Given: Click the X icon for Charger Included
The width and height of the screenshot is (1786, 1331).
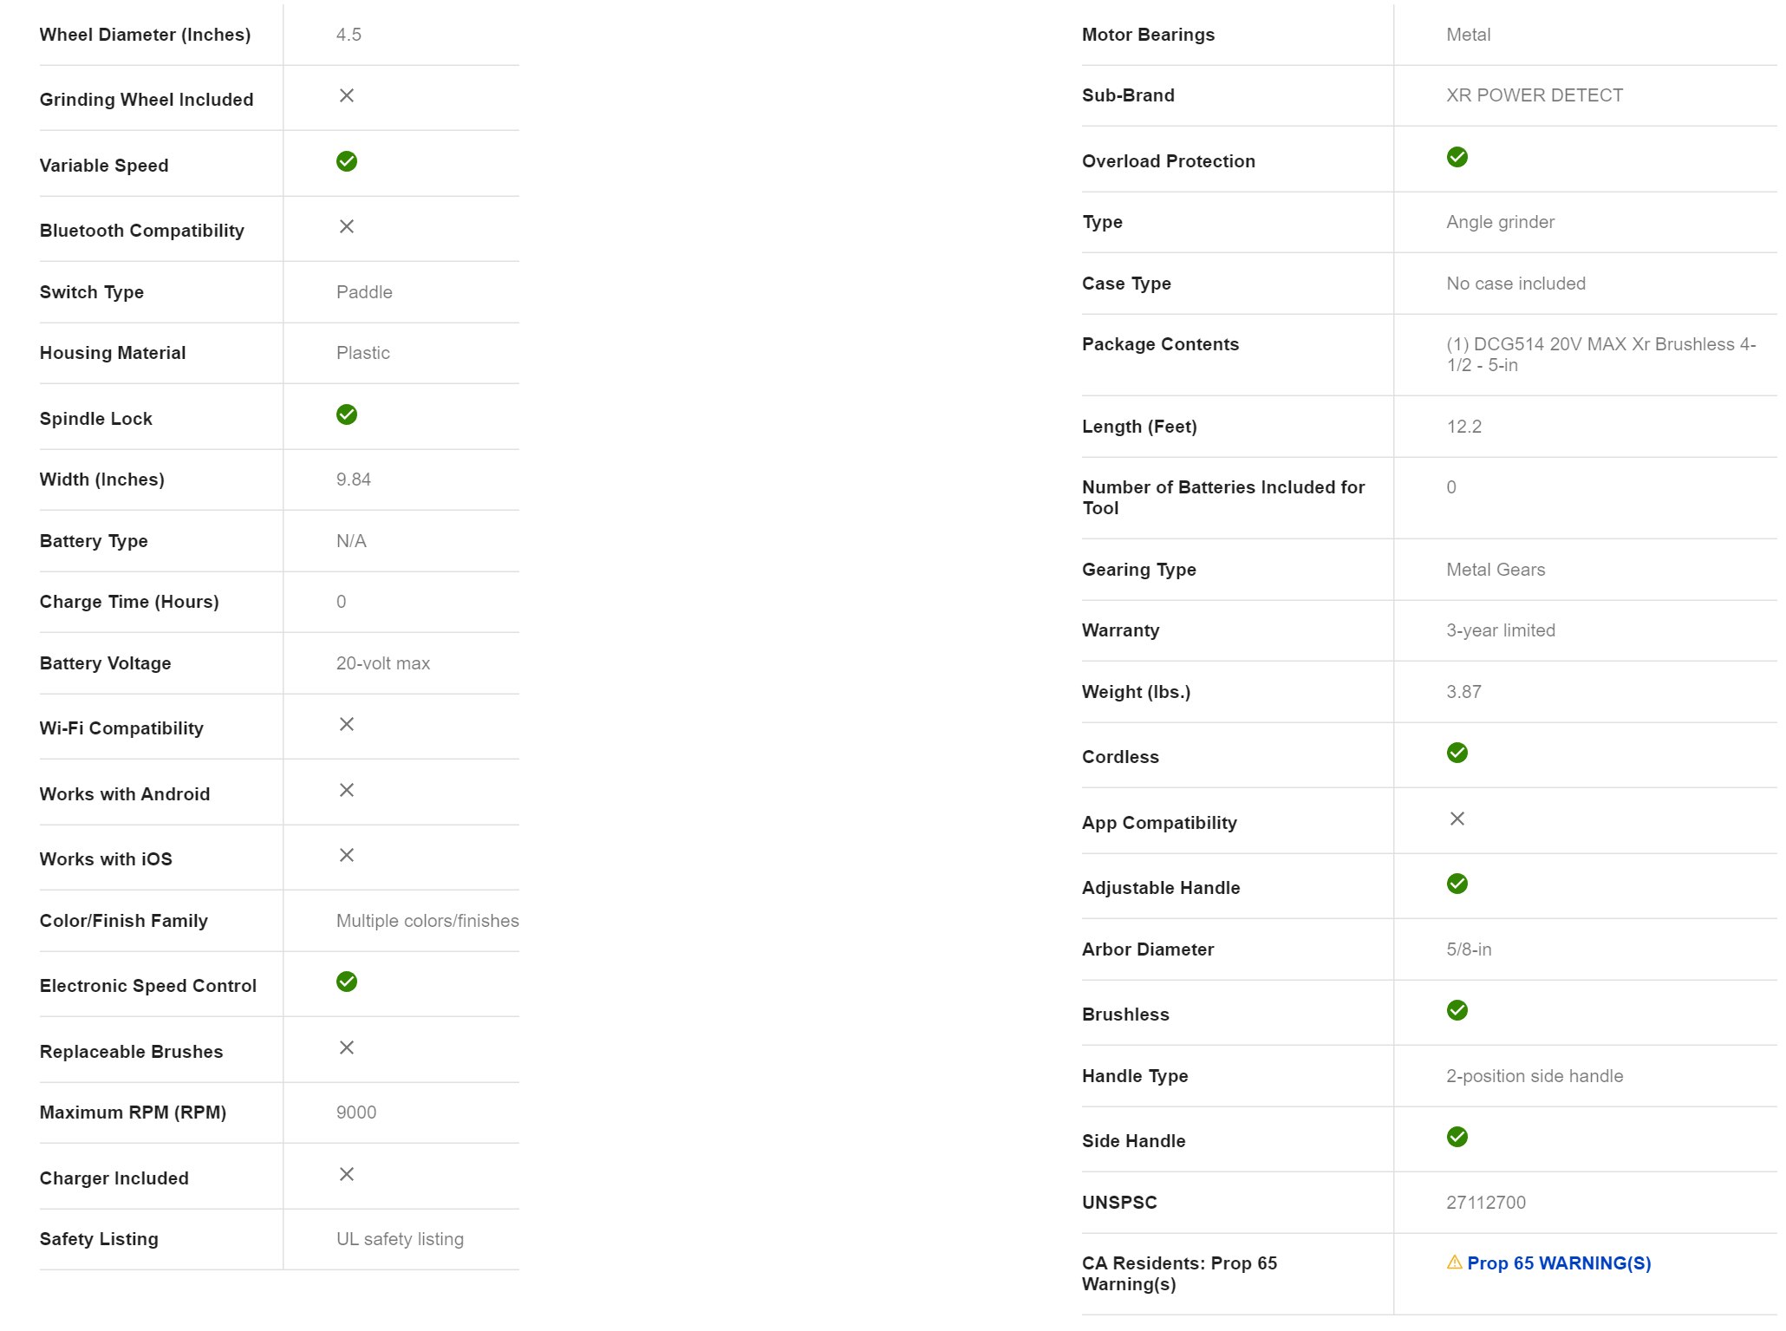Looking at the screenshot, I should coord(347,1174).
